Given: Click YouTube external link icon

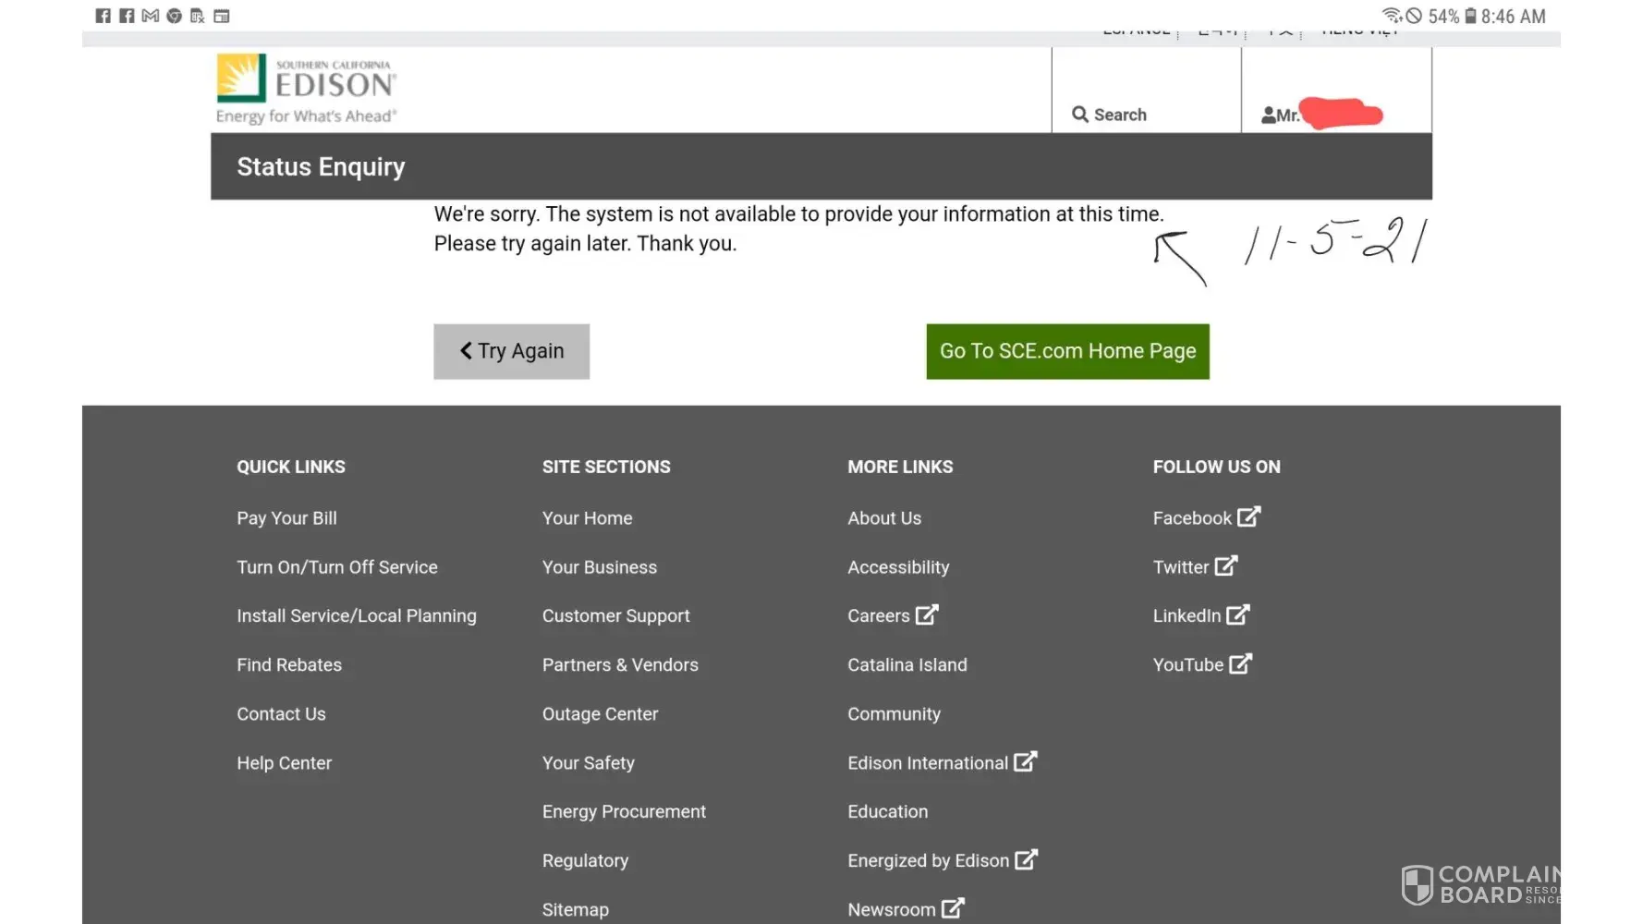Looking at the screenshot, I should 1240,664.
